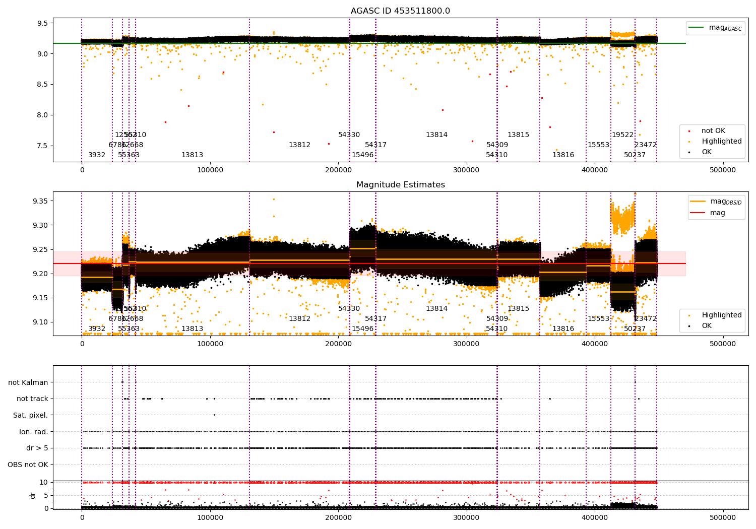
Task: Click obsid label 15496 in the top plot
Action: tap(362, 155)
